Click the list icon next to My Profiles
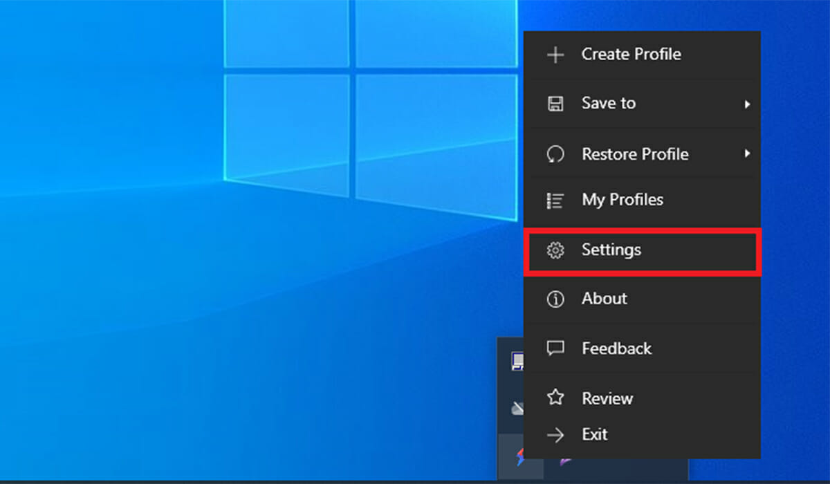The width and height of the screenshot is (830, 484). [556, 200]
